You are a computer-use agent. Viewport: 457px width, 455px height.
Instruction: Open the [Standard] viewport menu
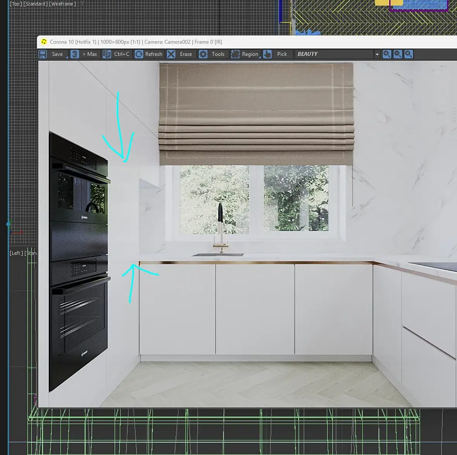tap(36, 4)
